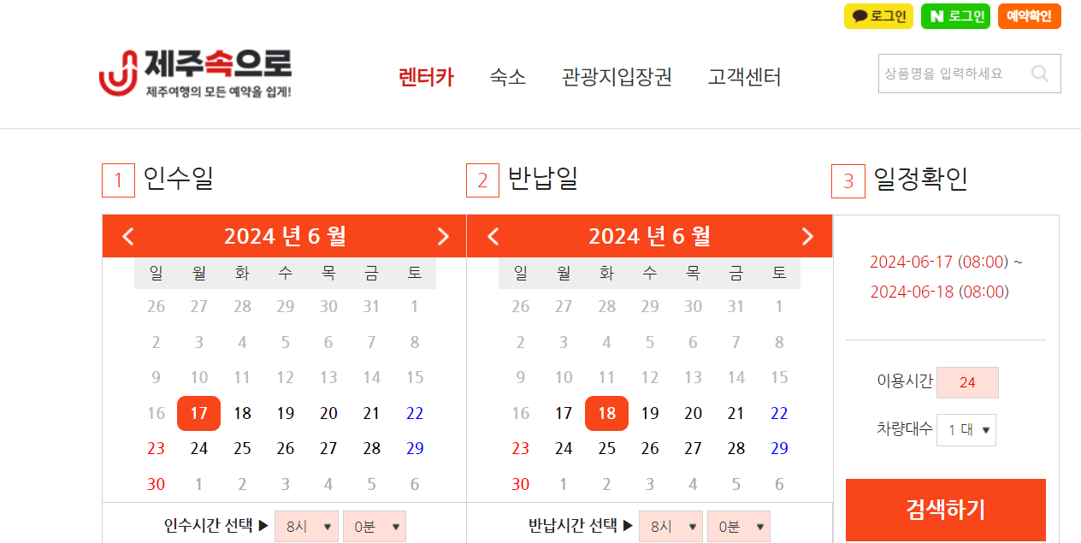Log in with KakaoTalk yellow button
The height and width of the screenshot is (543, 1081).
pos(879,16)
